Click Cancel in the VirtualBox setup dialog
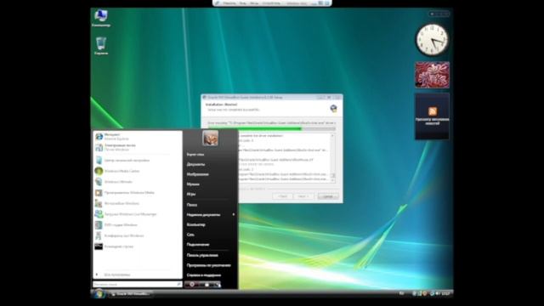The height and width of the screenshot is (306, 544). tap(328, 196)
